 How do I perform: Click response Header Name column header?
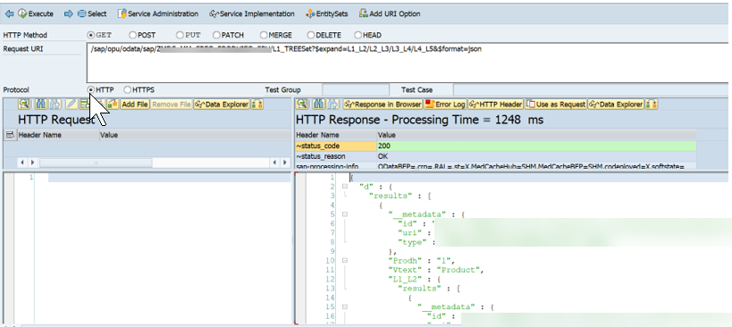[x=336, y=135]
